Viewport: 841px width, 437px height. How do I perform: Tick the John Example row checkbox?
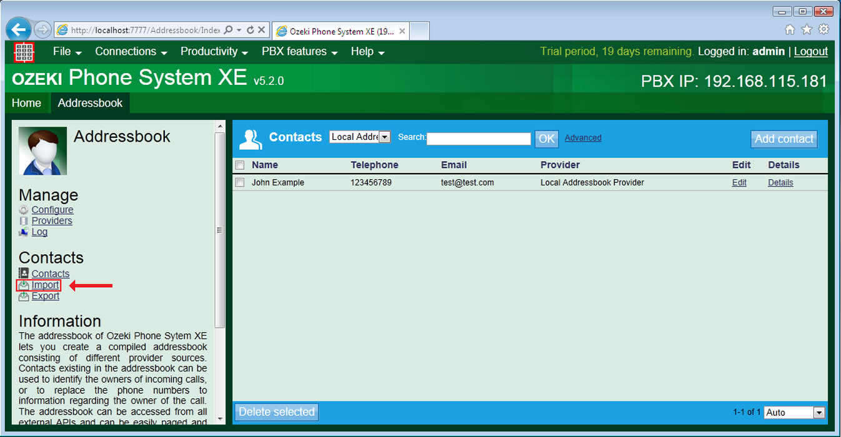point(239,183)
